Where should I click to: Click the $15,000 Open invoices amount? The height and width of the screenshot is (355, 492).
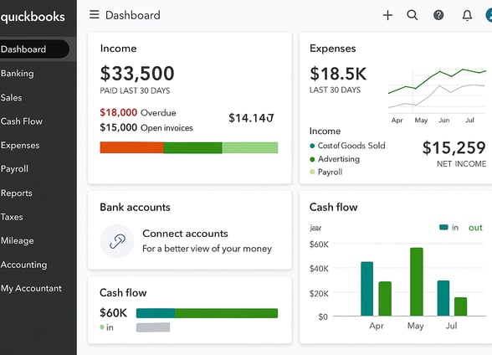[x=119, y=127]
